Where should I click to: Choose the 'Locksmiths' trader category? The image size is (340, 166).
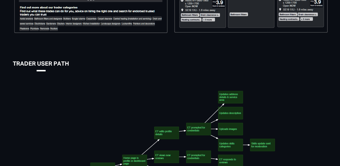pyautogui.click(x=126, y=24)
